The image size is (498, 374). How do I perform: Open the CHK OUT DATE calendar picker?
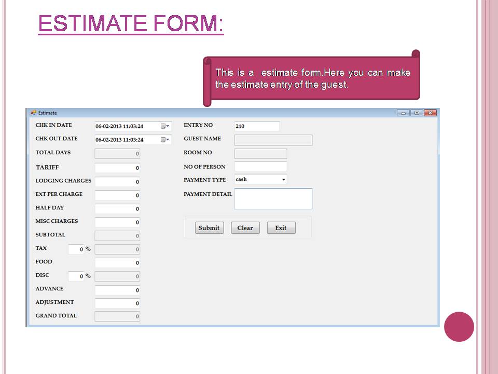pyautogui.click(x=165, y=140)
